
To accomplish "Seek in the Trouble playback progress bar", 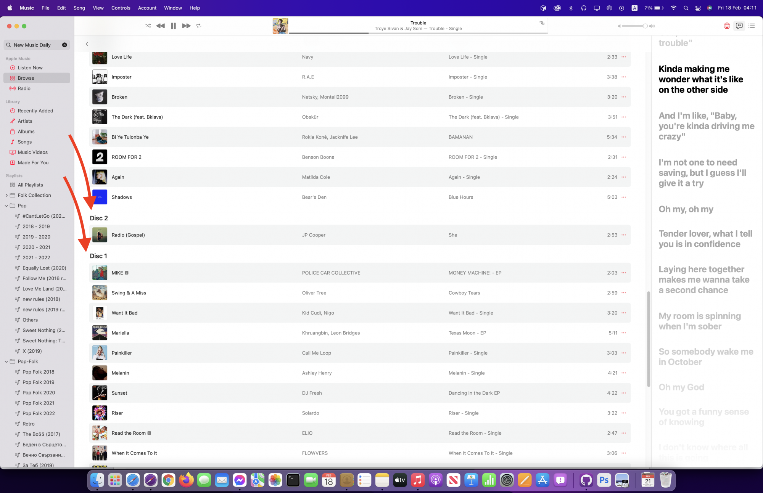I will coord(418,33).
